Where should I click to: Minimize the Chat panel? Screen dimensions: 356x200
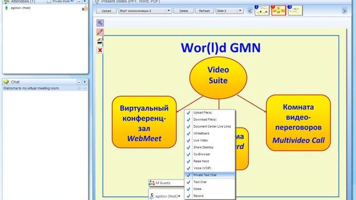[x=79, y=82]
